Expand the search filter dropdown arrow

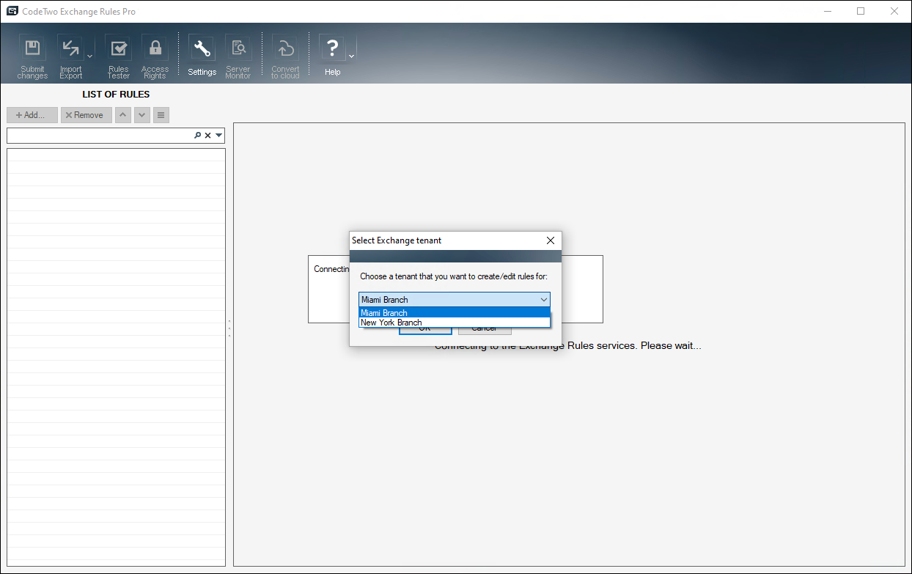218,136
